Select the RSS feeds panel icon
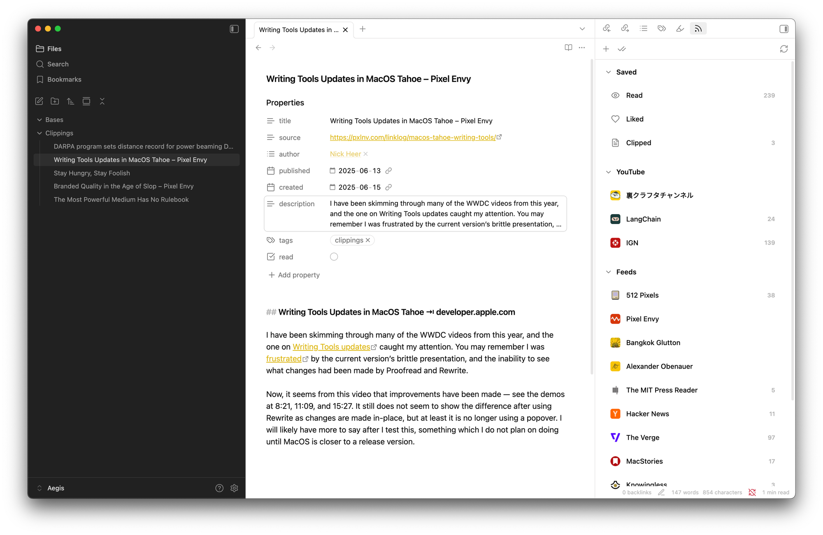This screenshot has width=823, height=535. [698, 29]
